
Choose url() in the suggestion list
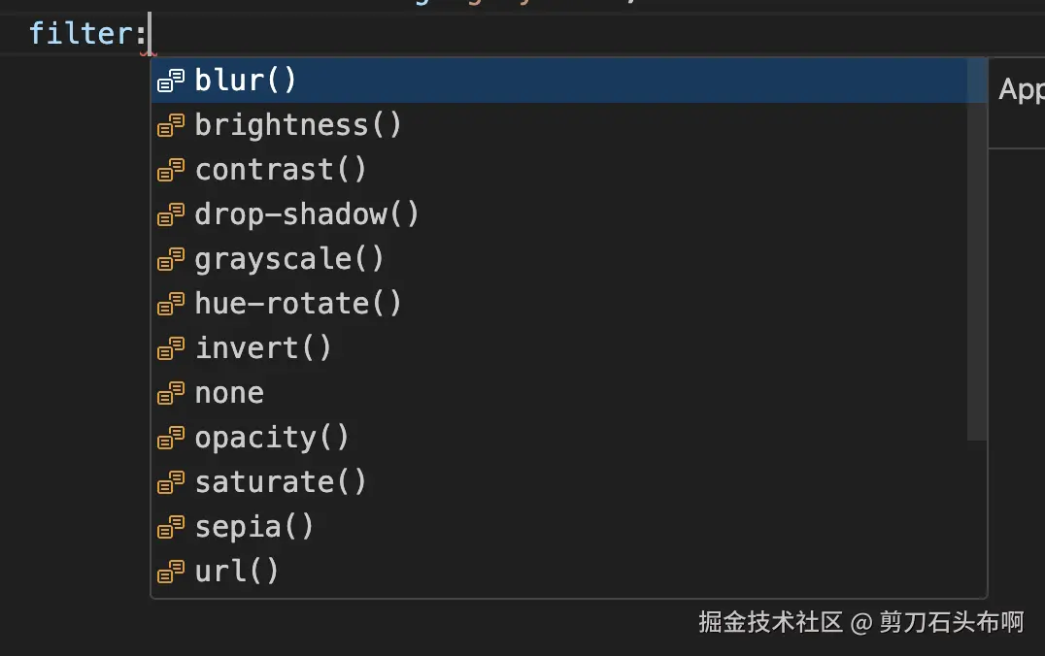pyautogui.click(x=237, y=572)
